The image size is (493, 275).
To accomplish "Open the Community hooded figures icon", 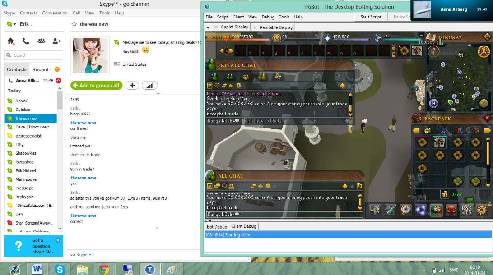I will (436, 210).
